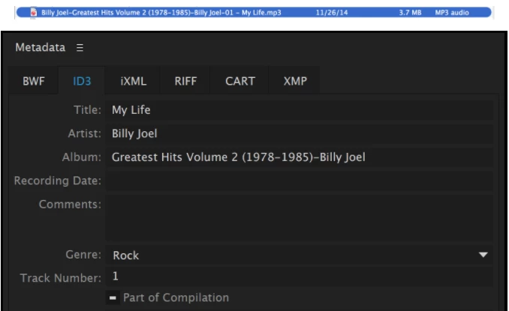Click the 11/26/14 date in file row

click(x=331, y=13)
